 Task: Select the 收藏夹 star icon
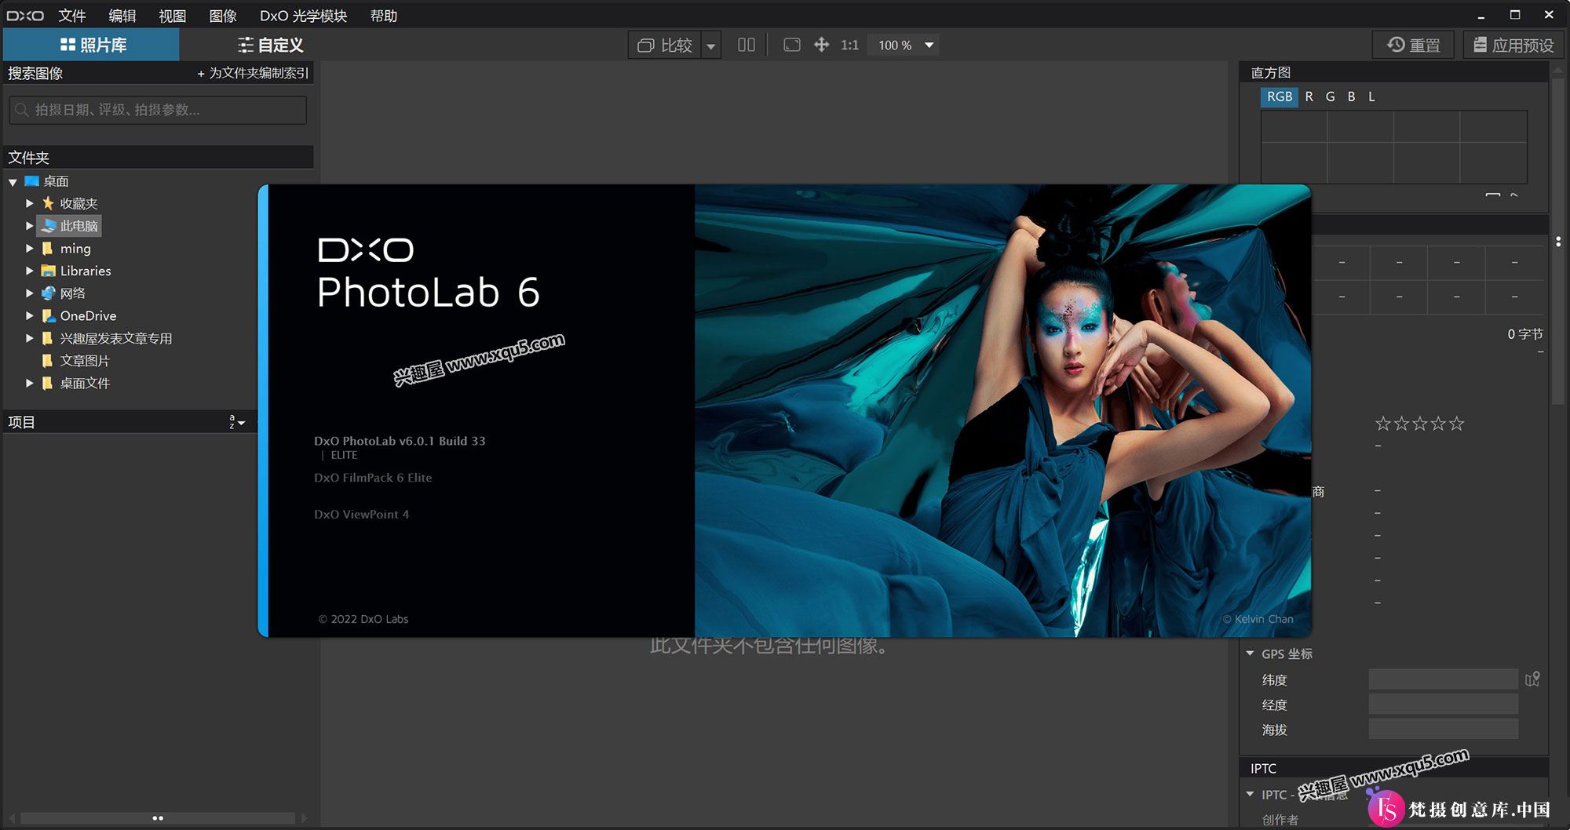pos(48,203)
